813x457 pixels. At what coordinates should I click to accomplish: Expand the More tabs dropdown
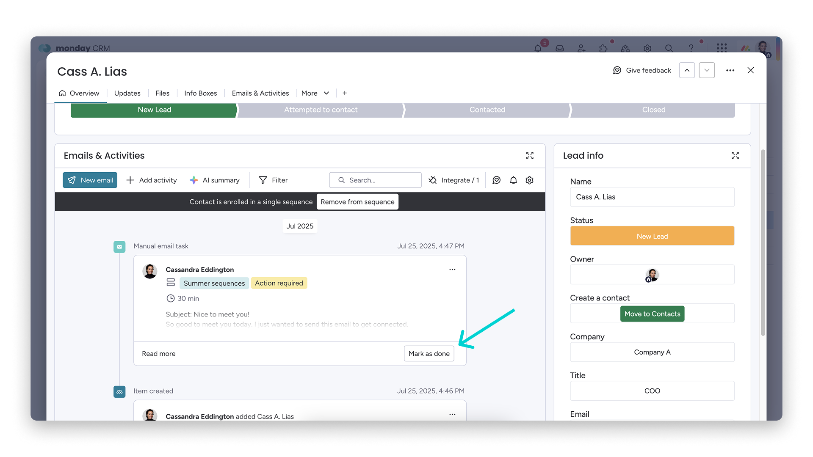315,93
